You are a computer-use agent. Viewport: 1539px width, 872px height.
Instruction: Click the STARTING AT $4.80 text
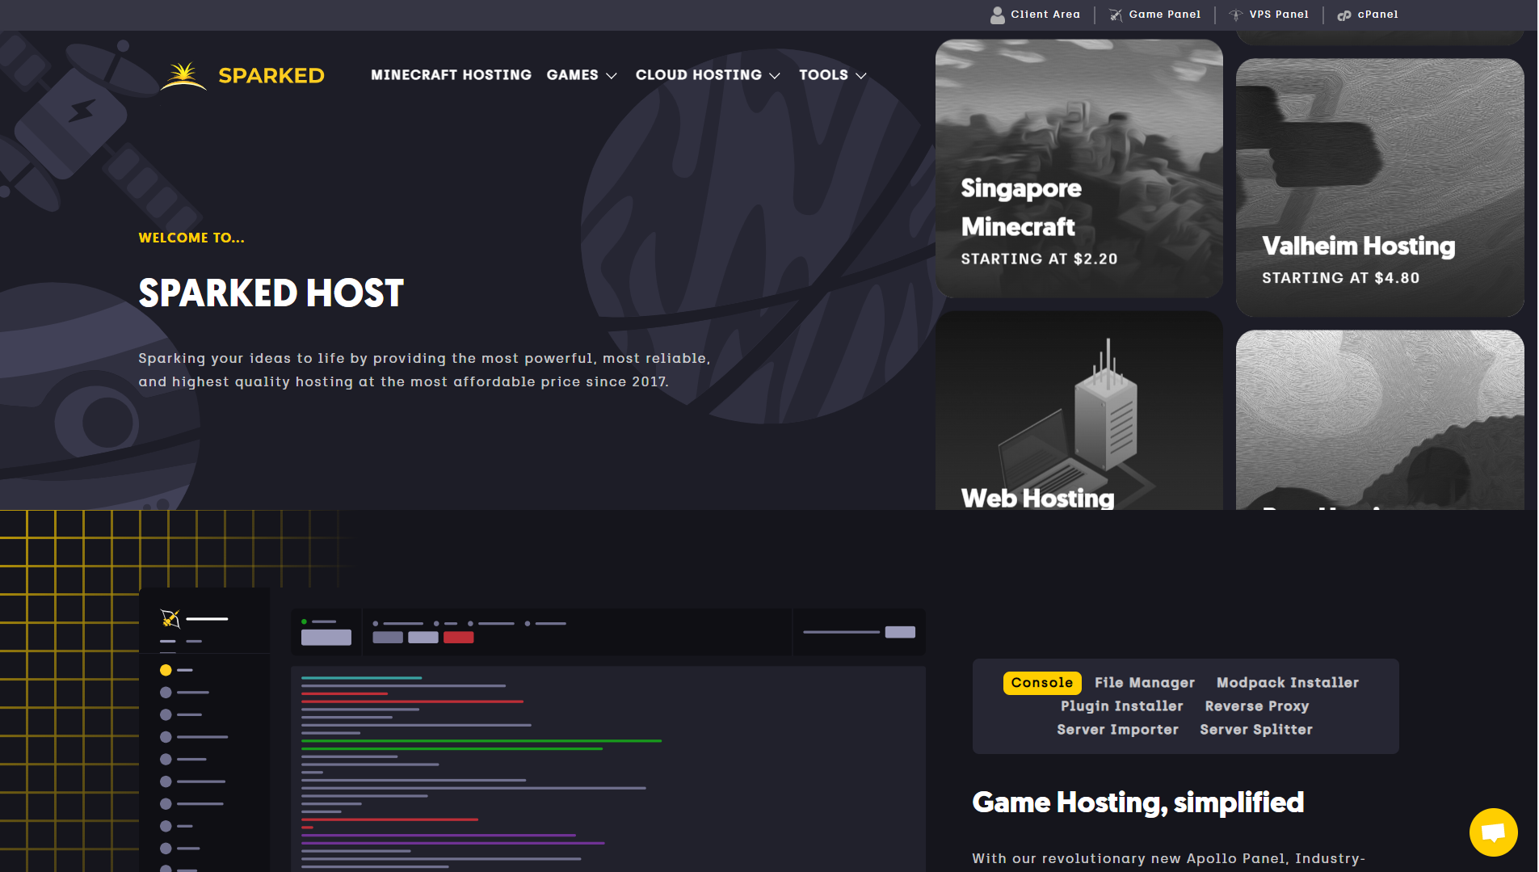pyautogui.click(x=1340, y=278)
